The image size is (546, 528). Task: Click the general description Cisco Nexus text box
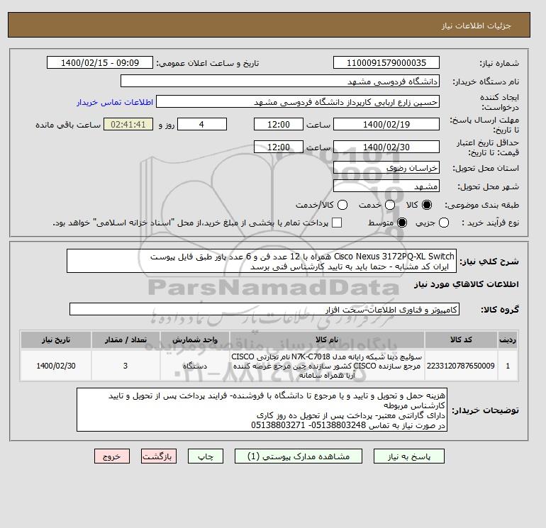tap(262, 261)
